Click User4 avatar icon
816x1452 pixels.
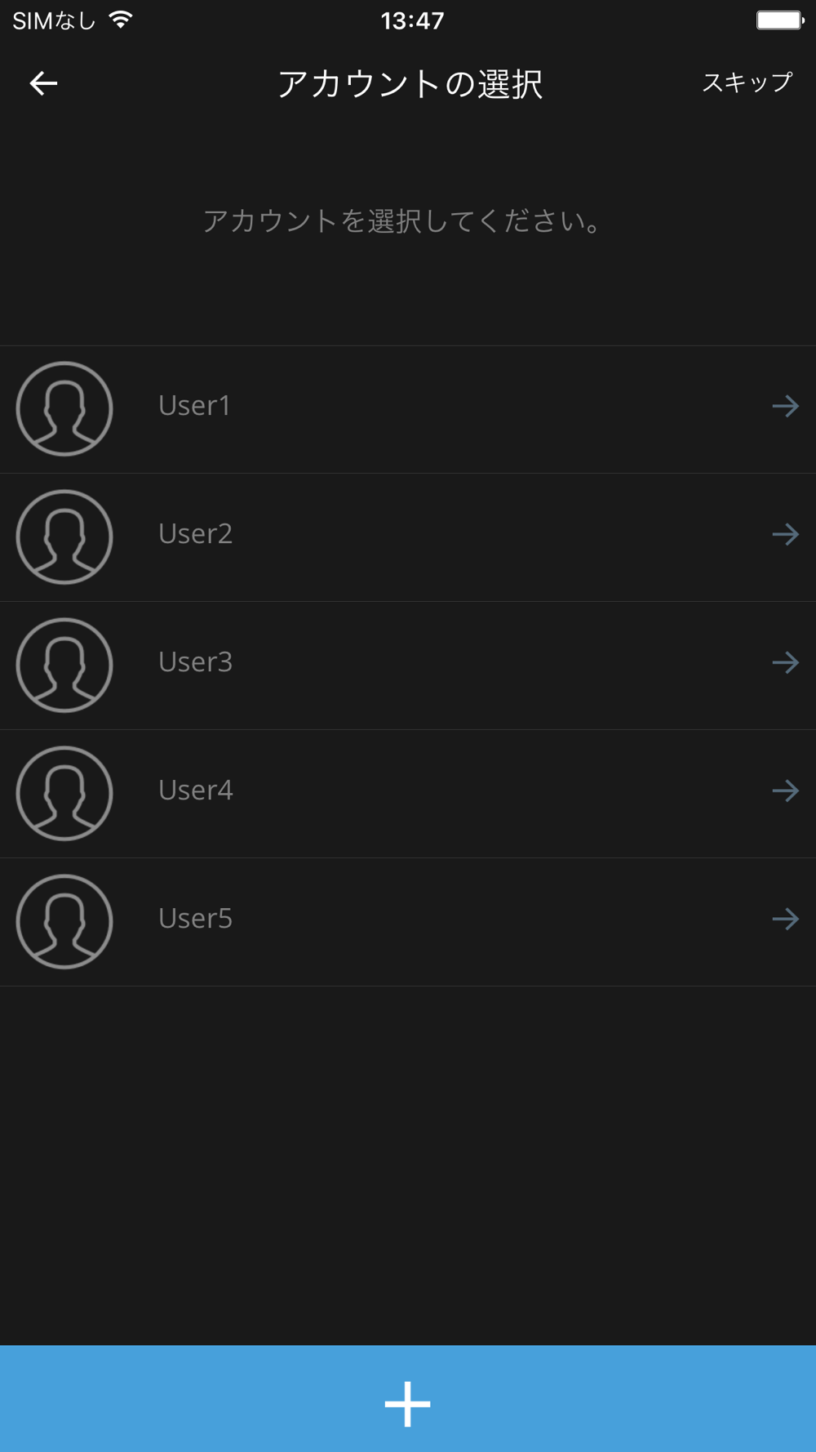[64, 794]
